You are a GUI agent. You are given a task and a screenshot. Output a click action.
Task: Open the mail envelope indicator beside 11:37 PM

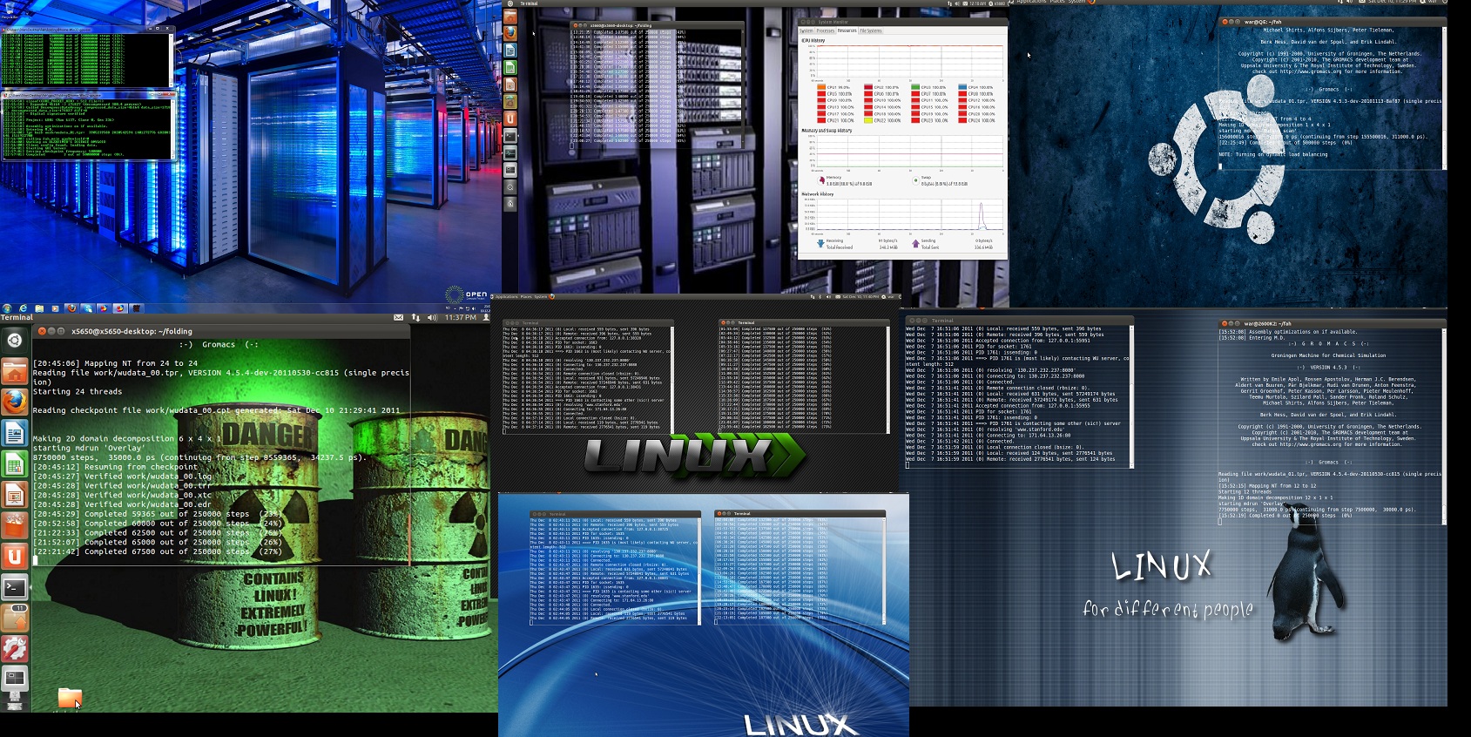coord(399,317)
